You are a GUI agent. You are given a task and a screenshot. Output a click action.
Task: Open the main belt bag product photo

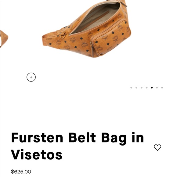click(87, 29)
